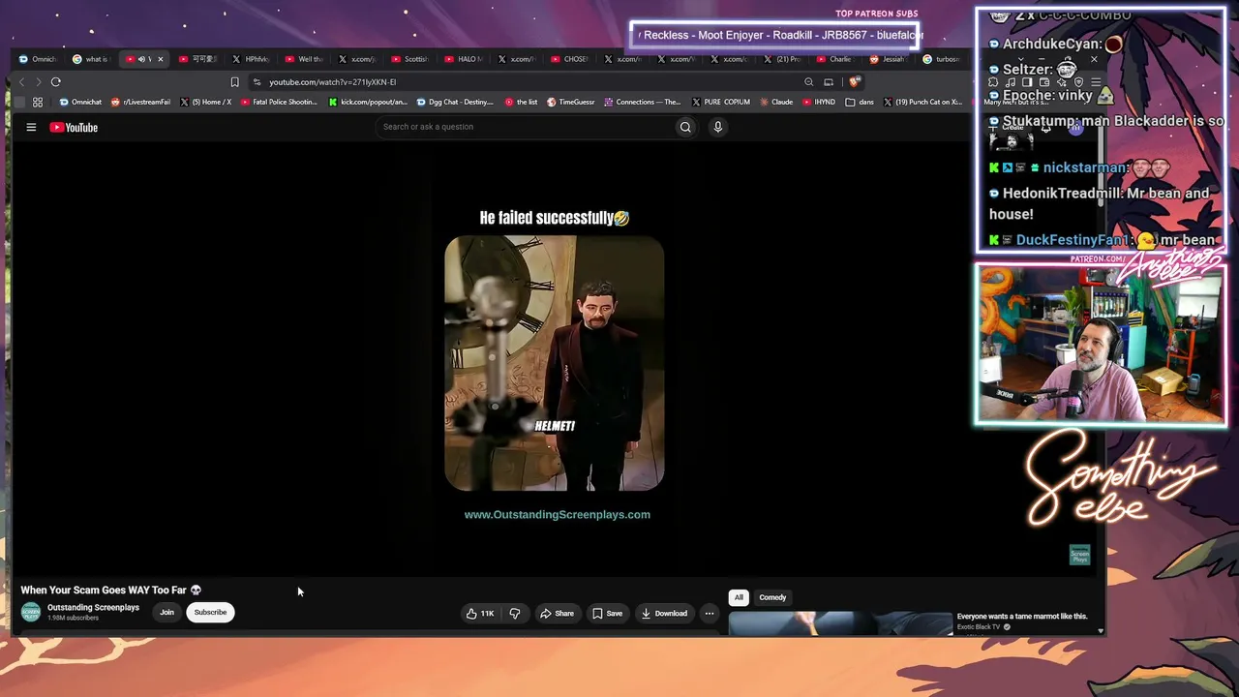The image size is (1239, 697).
Task: Select the Comedy filter chip
Action: [x=772, y=597]
